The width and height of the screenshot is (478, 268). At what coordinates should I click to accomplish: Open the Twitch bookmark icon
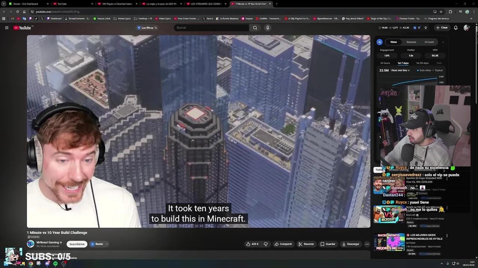tap(30, 18)
